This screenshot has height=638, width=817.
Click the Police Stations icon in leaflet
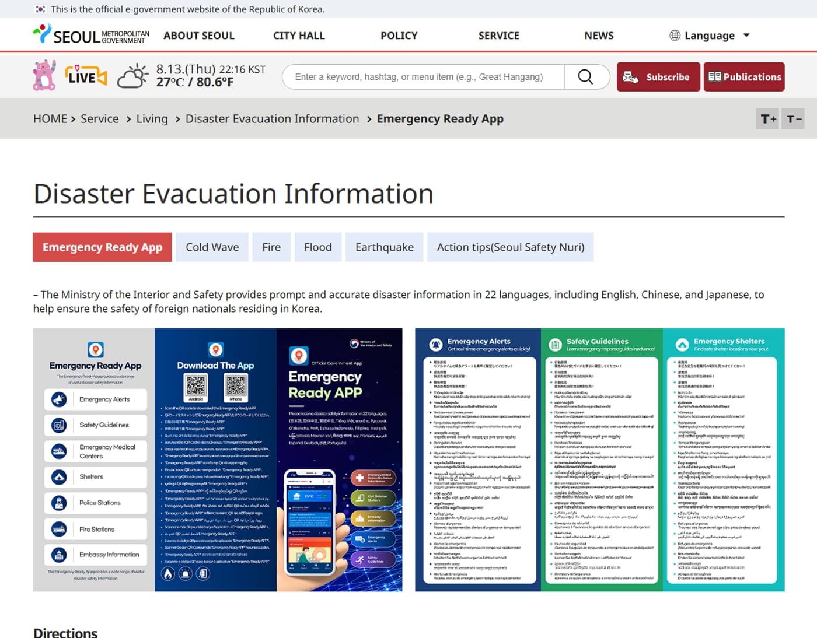tap(59, 503)
